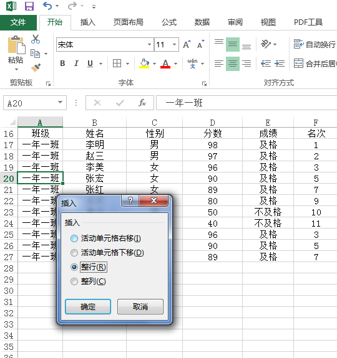Switch to the 公式 ribbon tab
337x358 pixels.
(169, 22)
